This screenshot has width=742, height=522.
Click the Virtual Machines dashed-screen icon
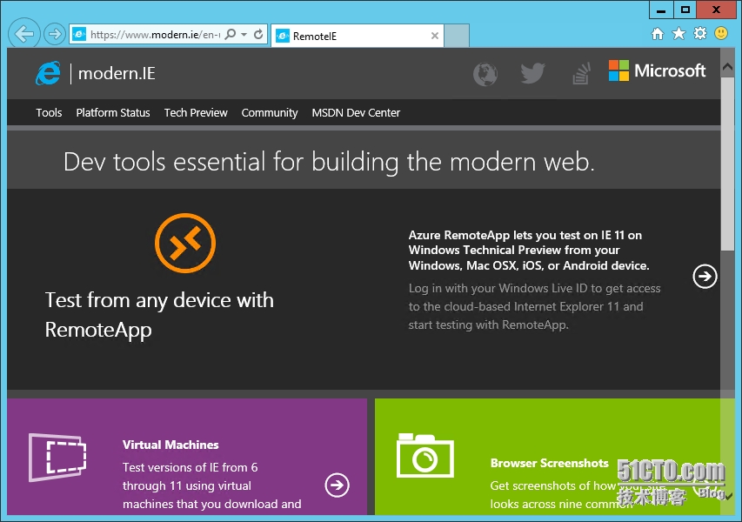point(57,457)
